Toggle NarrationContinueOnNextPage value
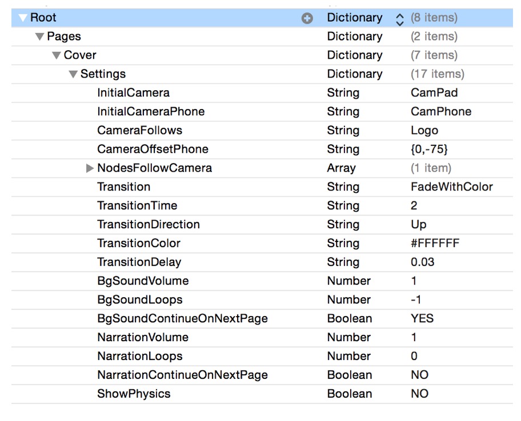Screen dimensions: 521x421 pos(420,375)
